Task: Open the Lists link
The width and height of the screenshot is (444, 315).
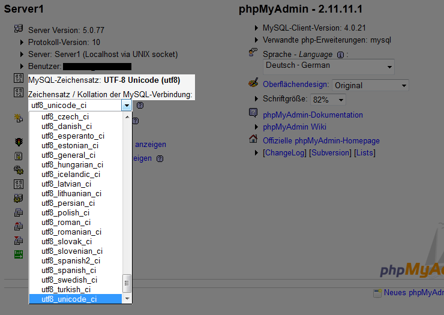Action: (x=365, y=153)
